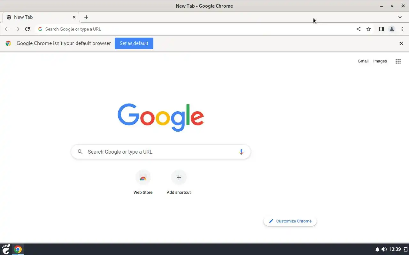Close the New Tab tab
This screenshot has height=255, width=409.
click(74, 17)
